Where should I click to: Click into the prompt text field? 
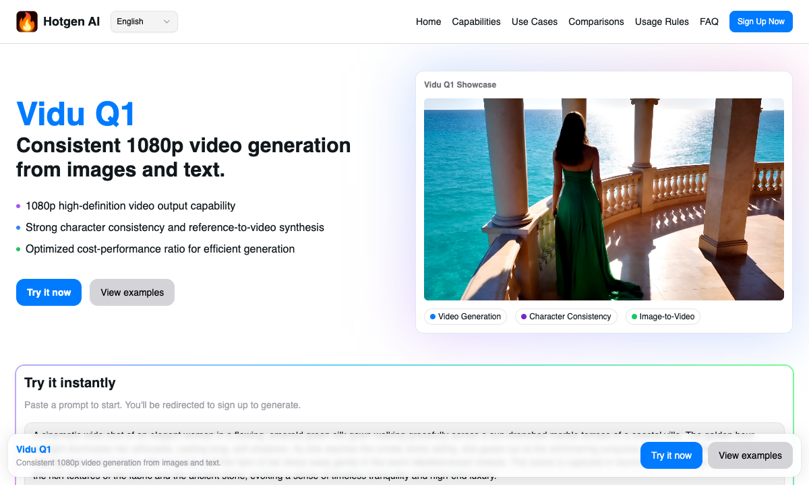pos(404,429)
